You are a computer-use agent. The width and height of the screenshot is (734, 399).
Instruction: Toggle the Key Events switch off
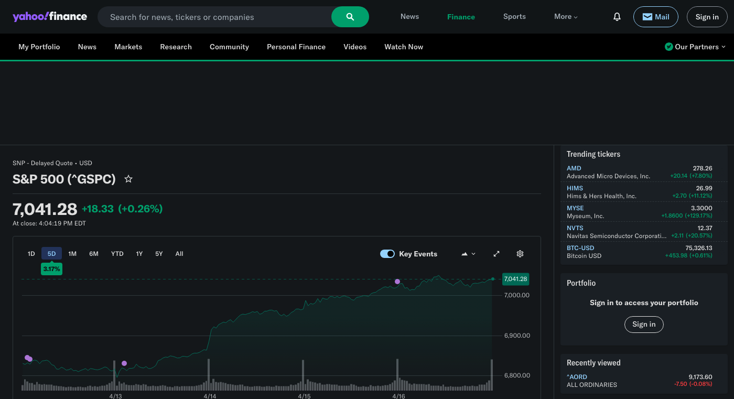387,254
